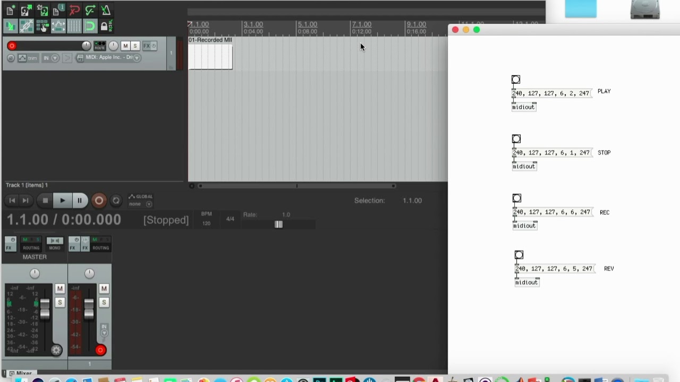This screenshot has width=680, height=382.
Task: Open track 1 ROUTING in the mixer strip
Action: point(100,244)
